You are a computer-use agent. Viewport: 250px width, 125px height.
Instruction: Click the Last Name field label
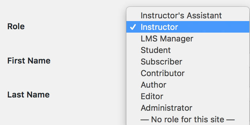coord(29,95)
